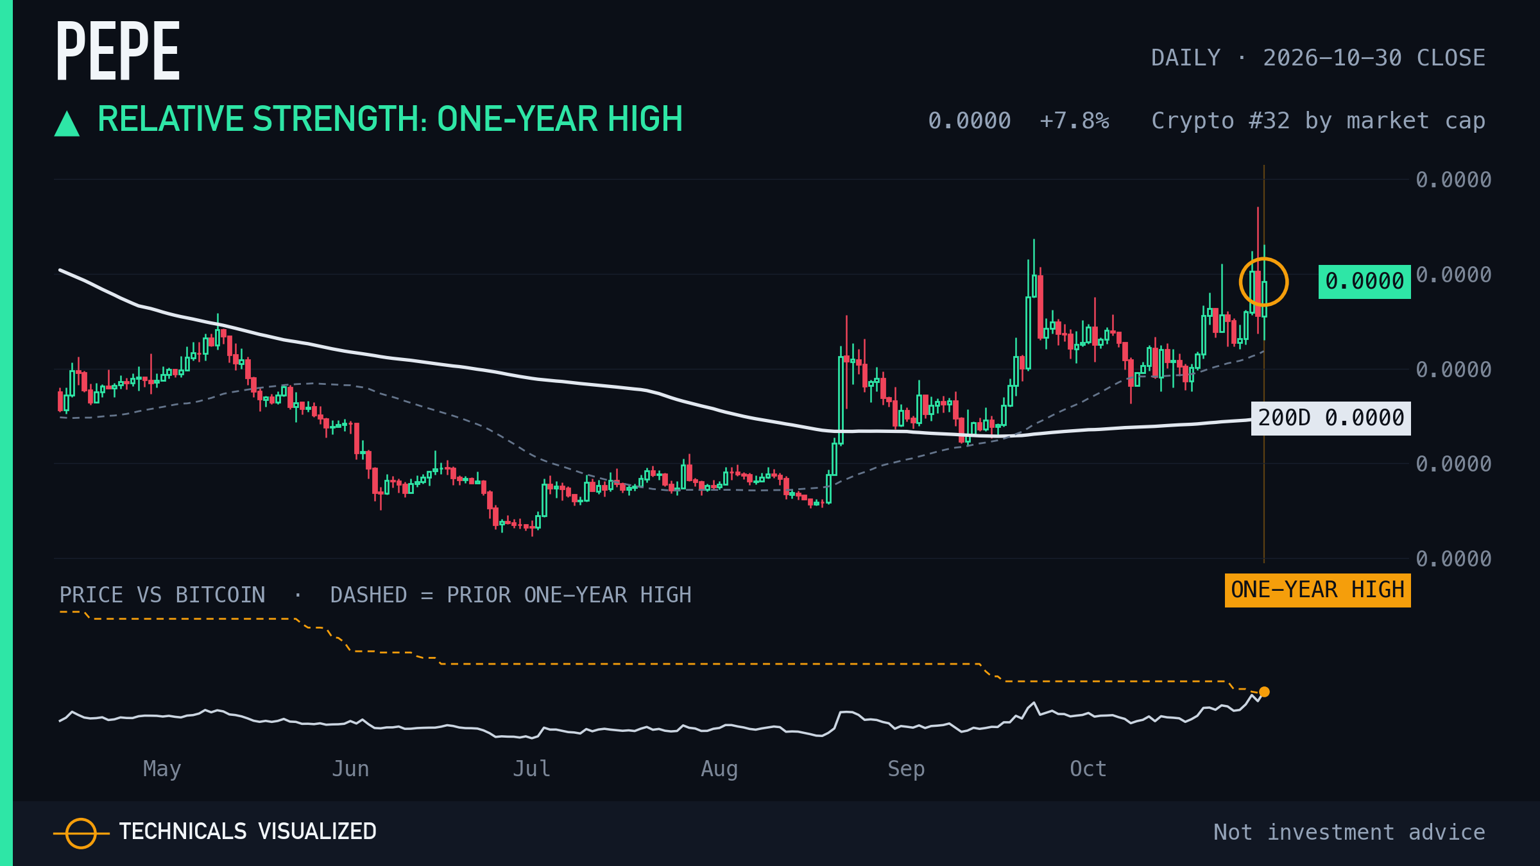The height and width of the screenshot is (866, 1540).
Task: Click the 'Not investment advice' disclaimer
Action: (x=1349, y=832)
